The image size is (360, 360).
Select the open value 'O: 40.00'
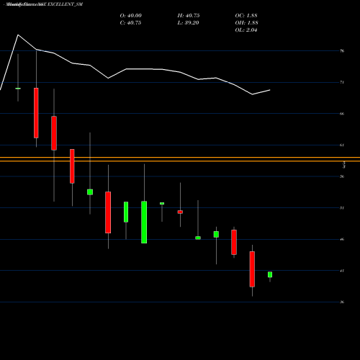(131, 16)
